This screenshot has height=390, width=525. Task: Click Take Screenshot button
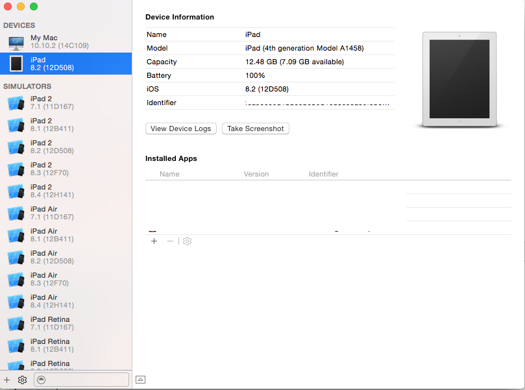click(x=256, y=128)
